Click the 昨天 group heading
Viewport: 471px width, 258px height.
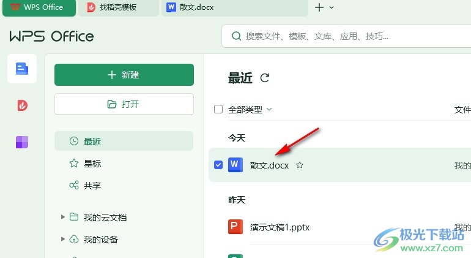237,200
